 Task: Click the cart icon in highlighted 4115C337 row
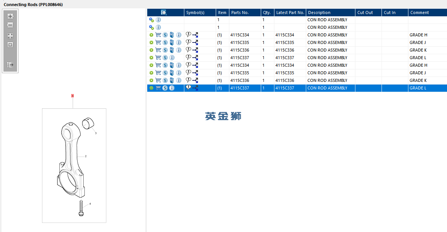coord(158,88)
